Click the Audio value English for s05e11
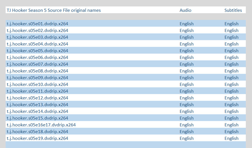 [x=186, y=91]
